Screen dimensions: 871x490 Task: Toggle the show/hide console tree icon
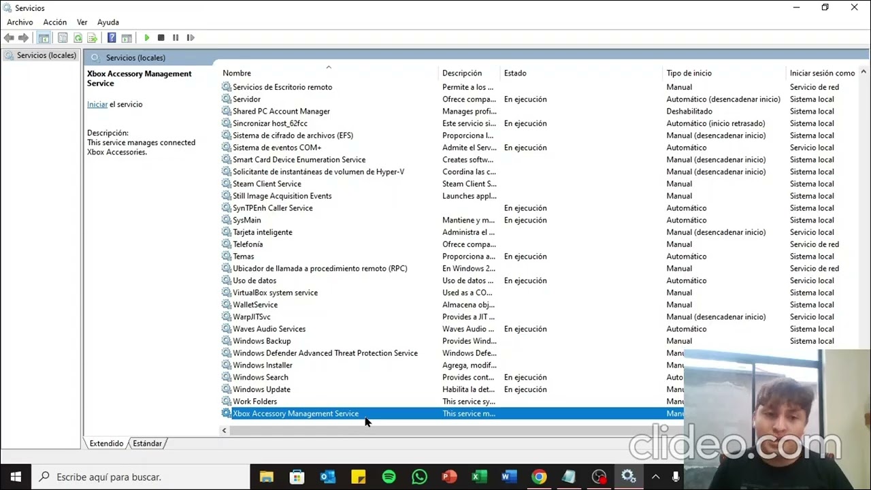point(44,38)
